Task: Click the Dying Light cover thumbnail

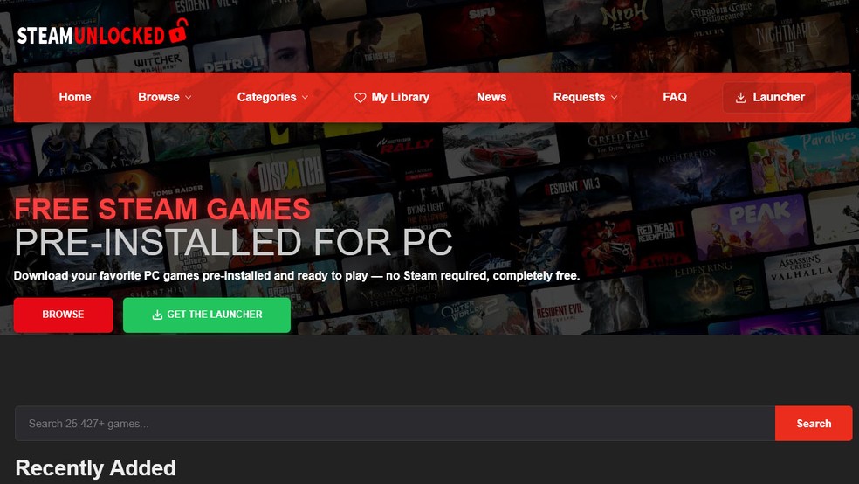Action: coord(456,211)
